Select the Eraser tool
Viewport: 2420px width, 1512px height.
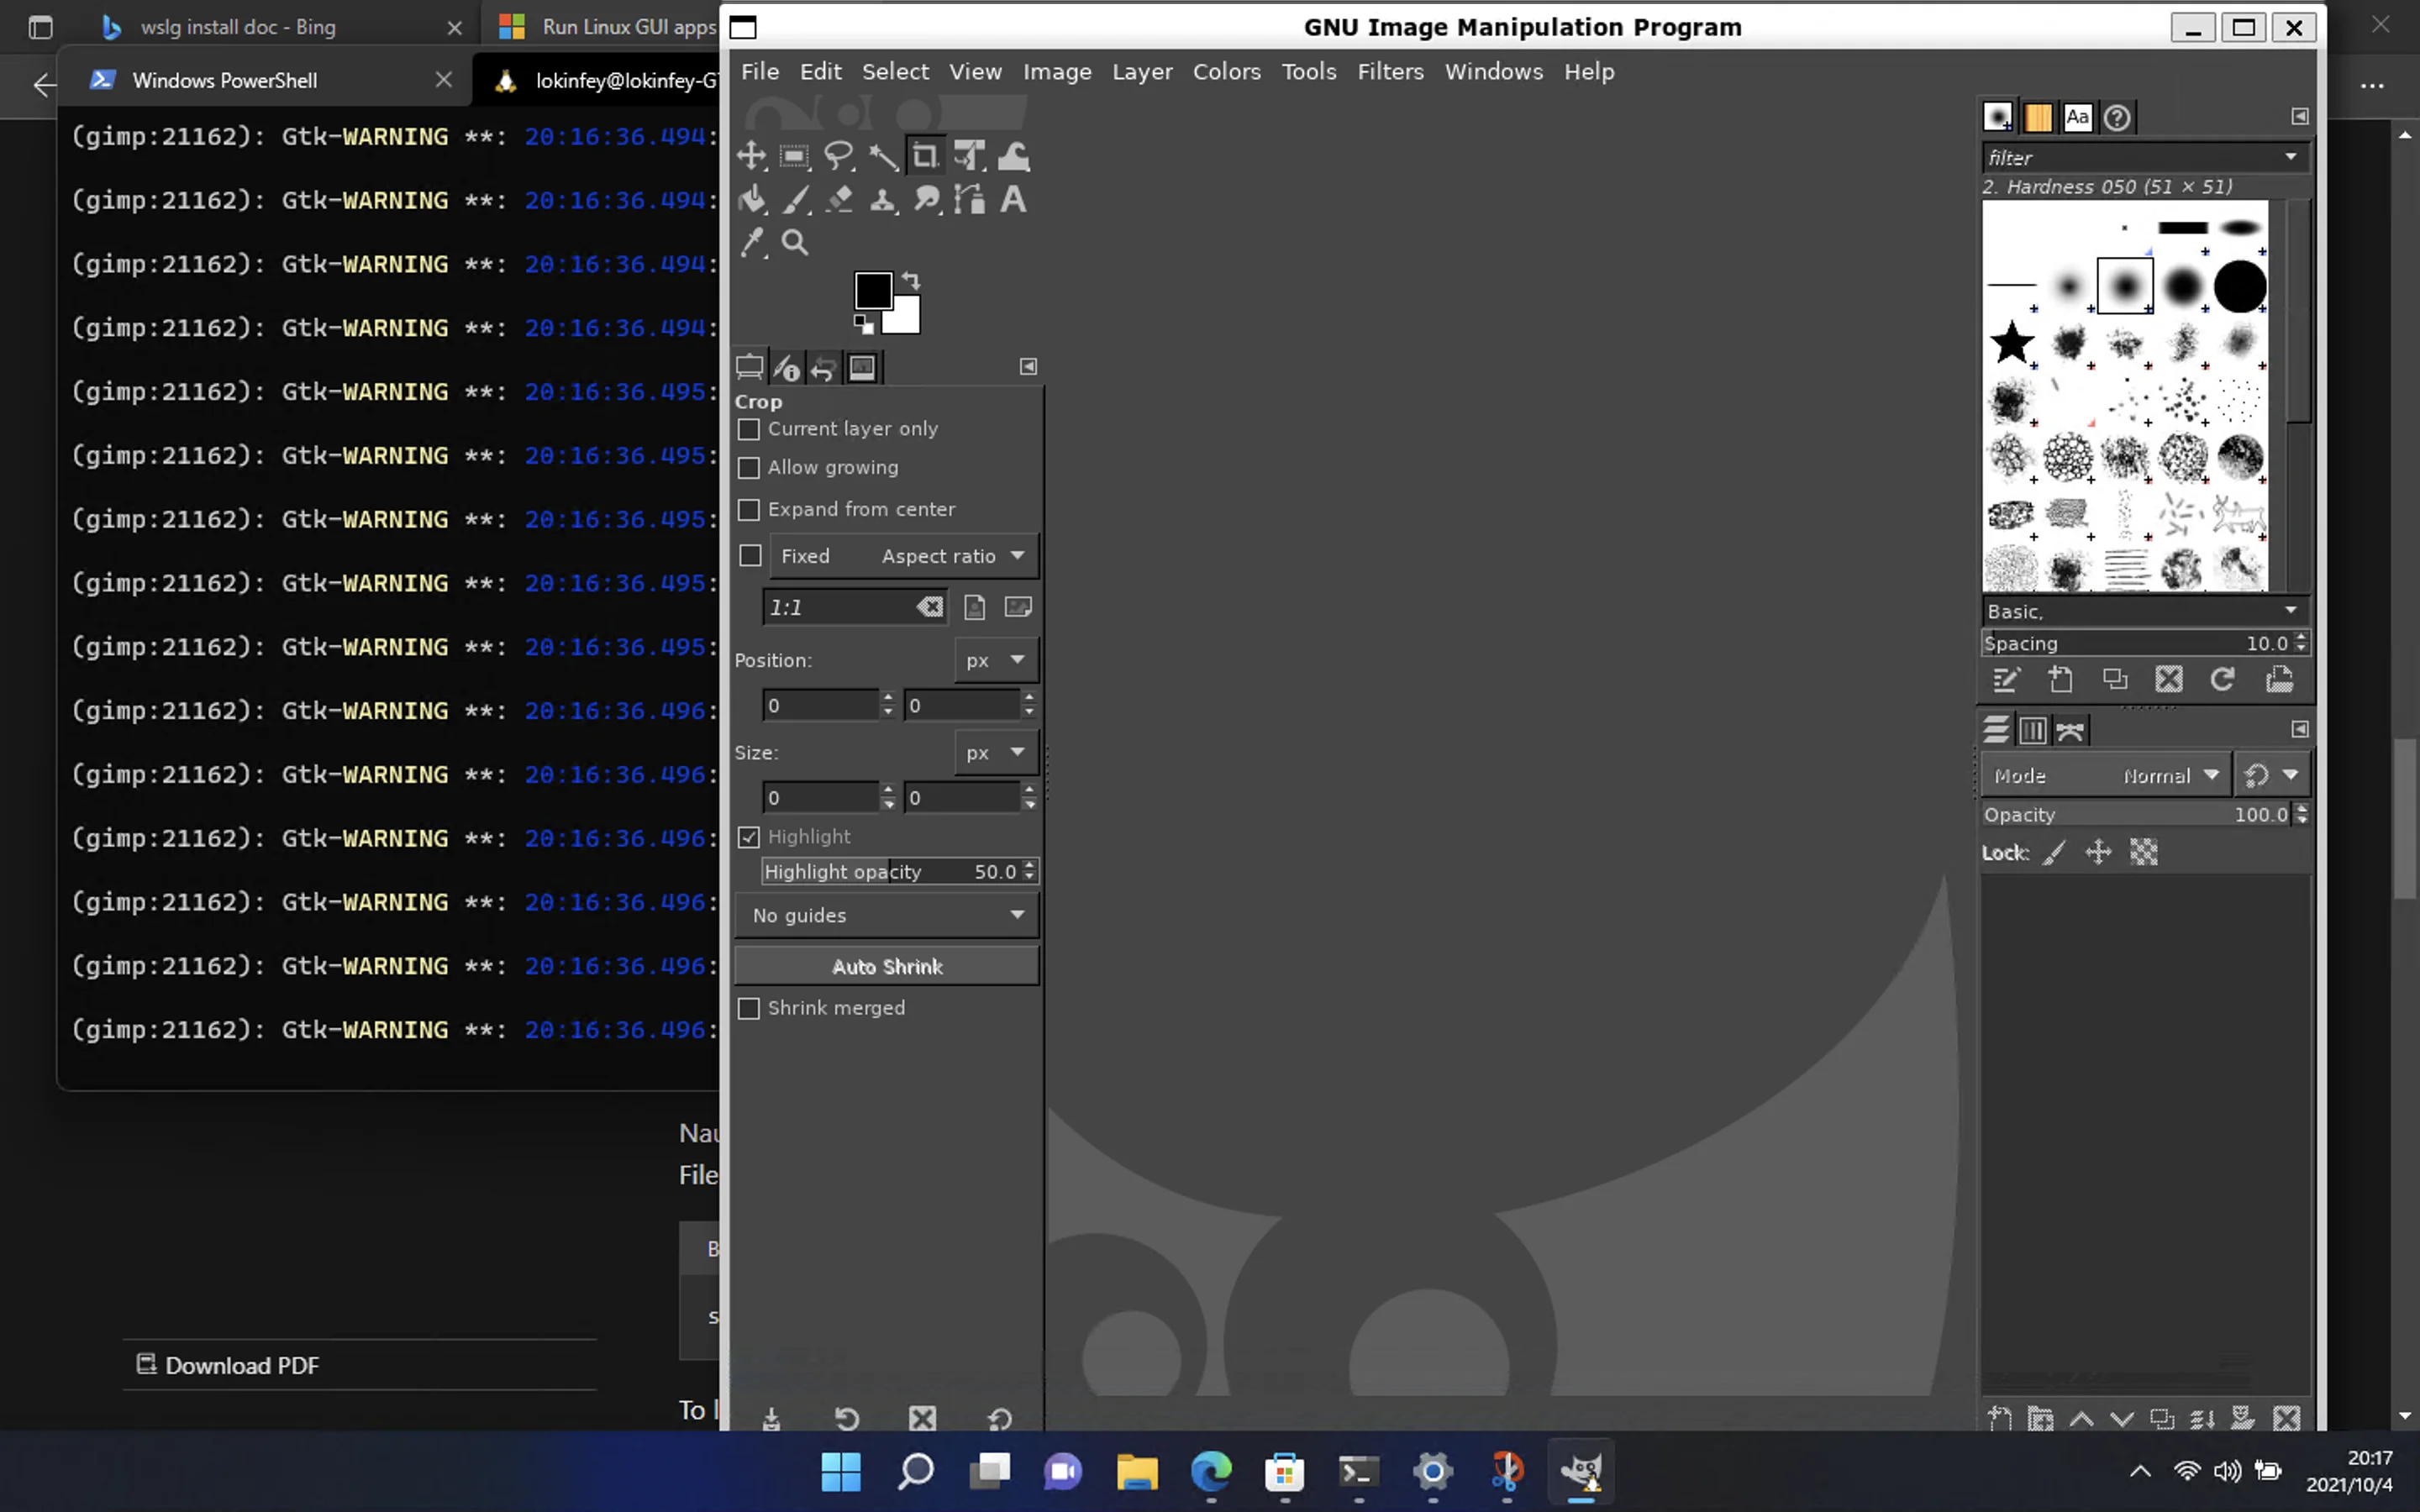839,199
